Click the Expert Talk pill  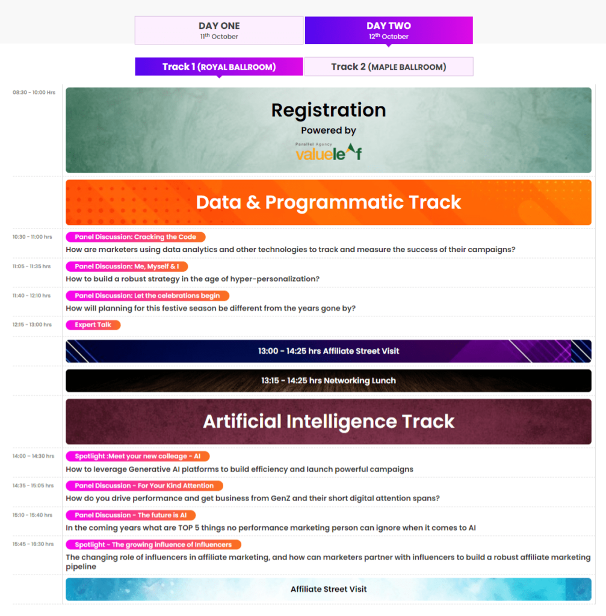pyautogui.click(x=93, y=325)
